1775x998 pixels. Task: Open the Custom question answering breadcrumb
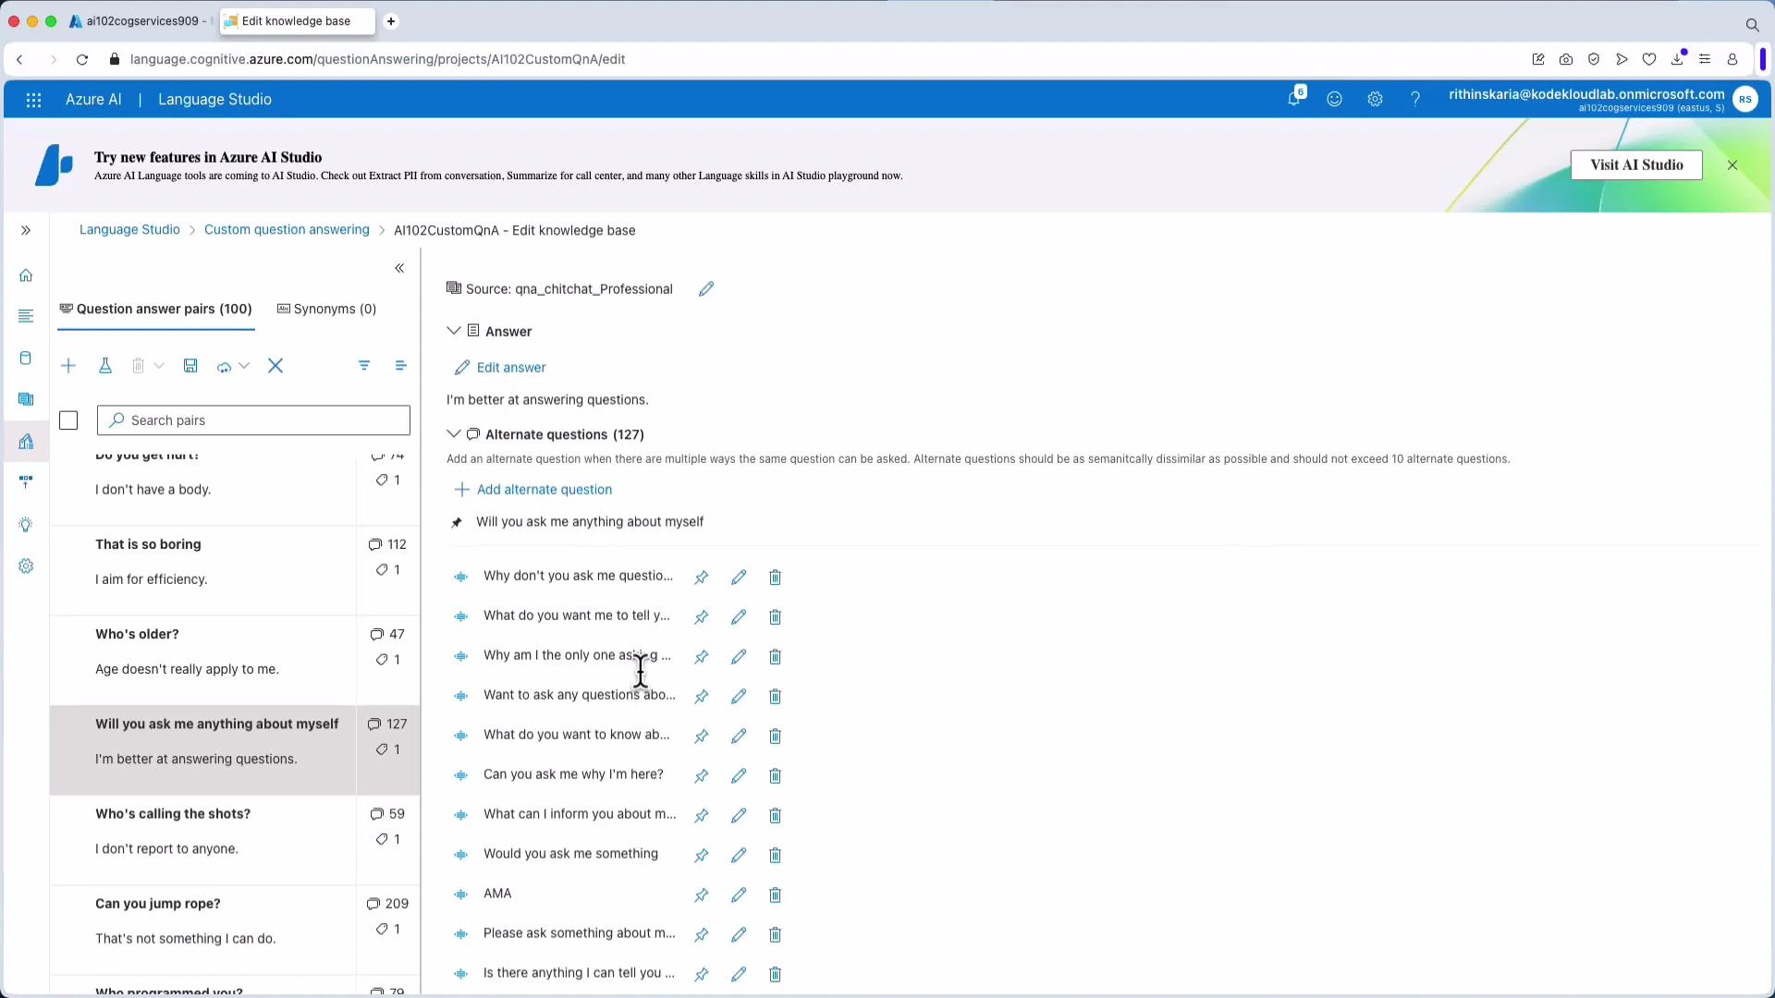[287, 229]
